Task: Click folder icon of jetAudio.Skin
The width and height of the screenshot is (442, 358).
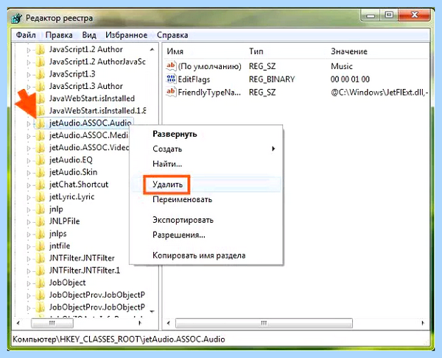Action: click(x=41, y=173)
